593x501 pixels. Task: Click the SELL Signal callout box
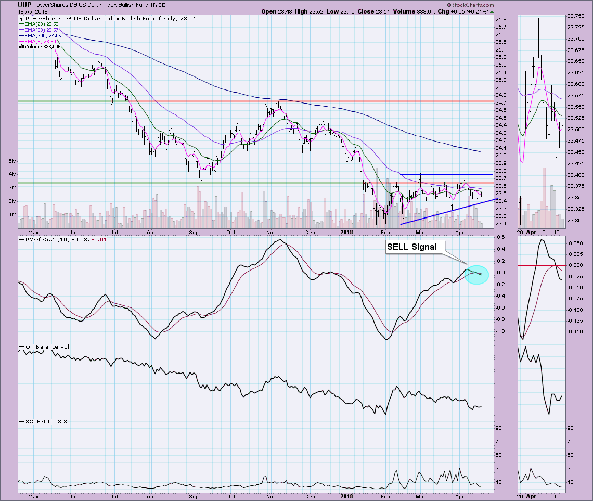[x=415, y=247]
